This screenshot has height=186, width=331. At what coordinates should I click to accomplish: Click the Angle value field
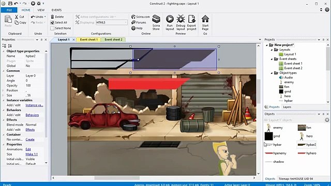34,81
